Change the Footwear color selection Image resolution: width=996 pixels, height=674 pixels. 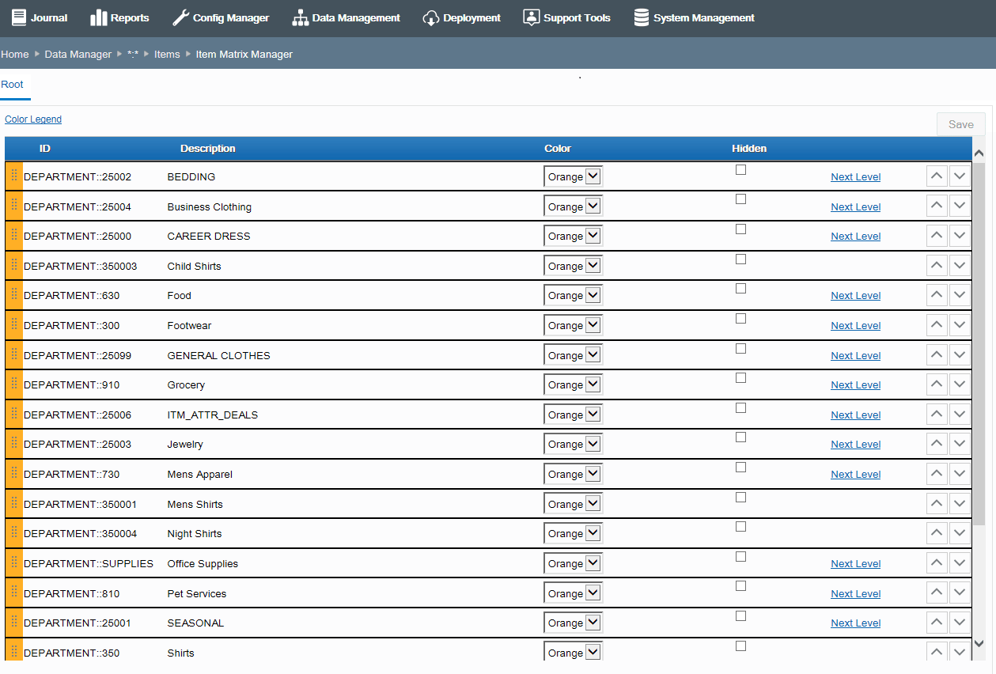[573, 324]
